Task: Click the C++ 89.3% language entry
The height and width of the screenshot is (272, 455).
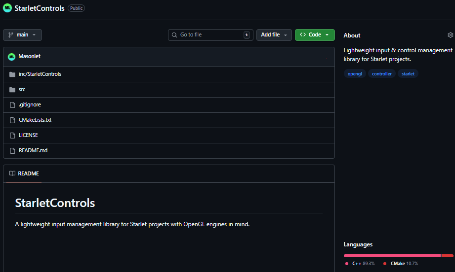Action: click(360, 264)
